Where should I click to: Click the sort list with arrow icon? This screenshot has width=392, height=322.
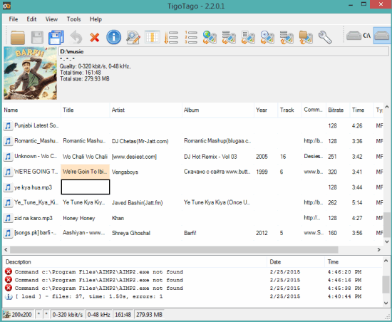click(x=171, y=38)
